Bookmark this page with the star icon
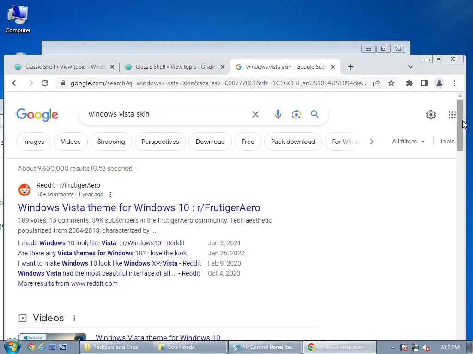 click(391, 83)
